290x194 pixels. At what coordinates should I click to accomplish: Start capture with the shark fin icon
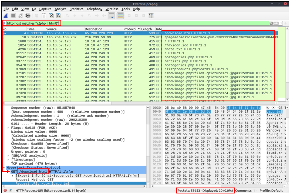click(x=6, y=16)
